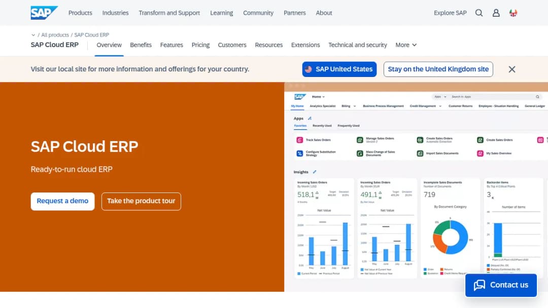Click the Import Sales Documents icon
548x308 pixels.
tap(420, 153)
